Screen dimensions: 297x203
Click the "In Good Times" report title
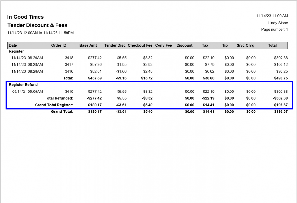(26, 17)
